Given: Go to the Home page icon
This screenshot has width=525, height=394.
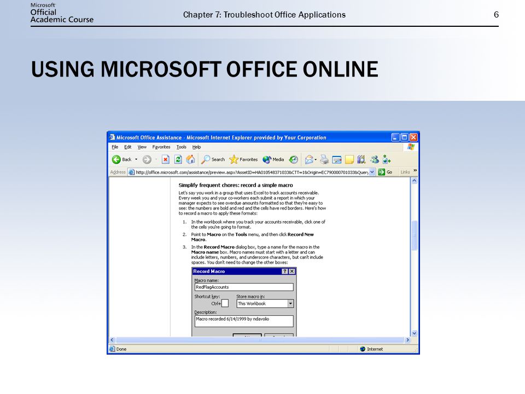Looking at the screenshot, I should click(x=190, y=159).
